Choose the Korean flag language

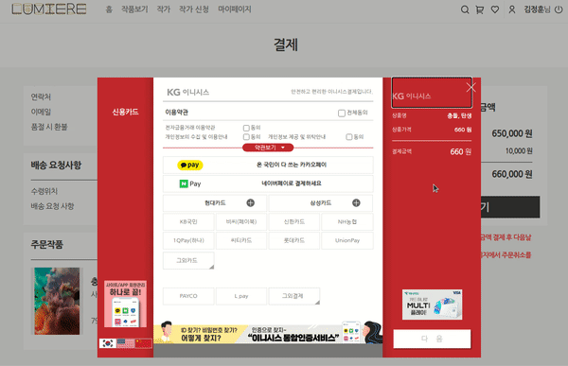pos(108,343)
